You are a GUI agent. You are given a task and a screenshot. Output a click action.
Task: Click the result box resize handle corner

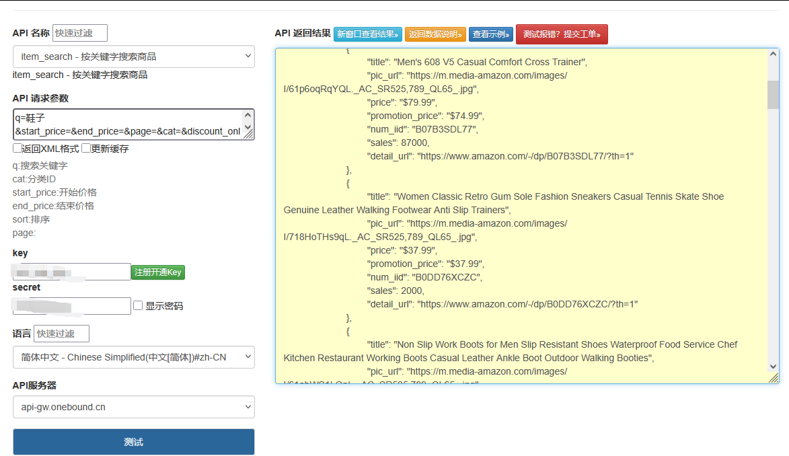pos(774,379)
